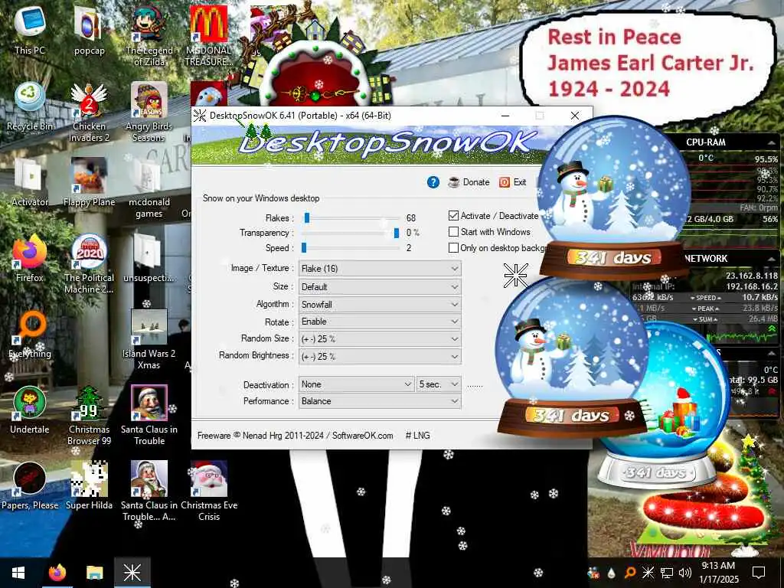Open Christmas Browser 99 shortcut

89,416
